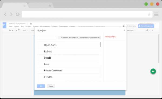Open the sort by popularity dropdown
The image size is (162, 99).
(x=90, y=38)
